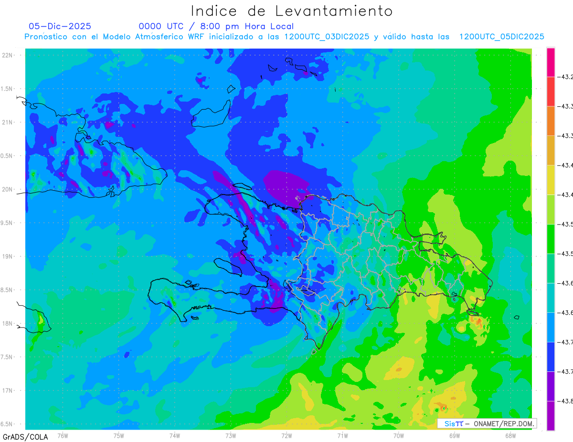Click the 'ONAMET/REP.DOM.' credit box
The width and height of the screenshot is (573, 442).
pos(487,423)
